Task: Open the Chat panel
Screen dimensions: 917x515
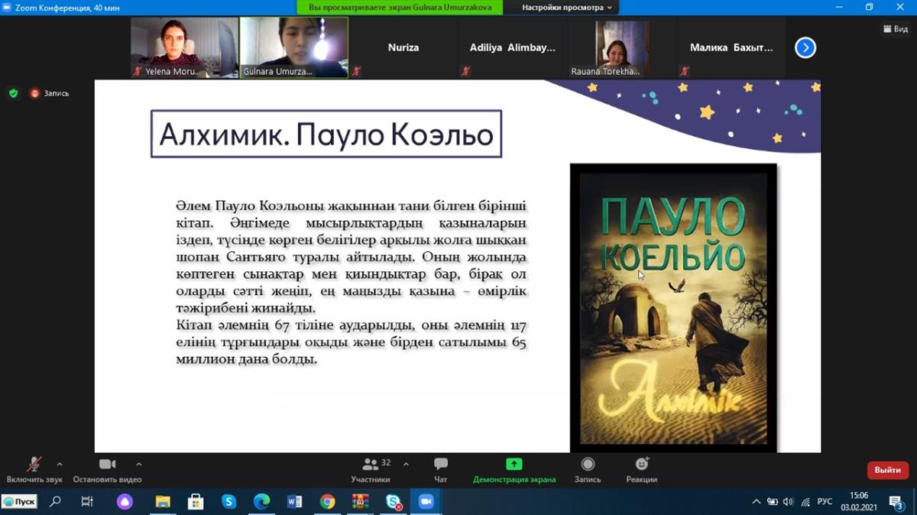Action: 440,465
